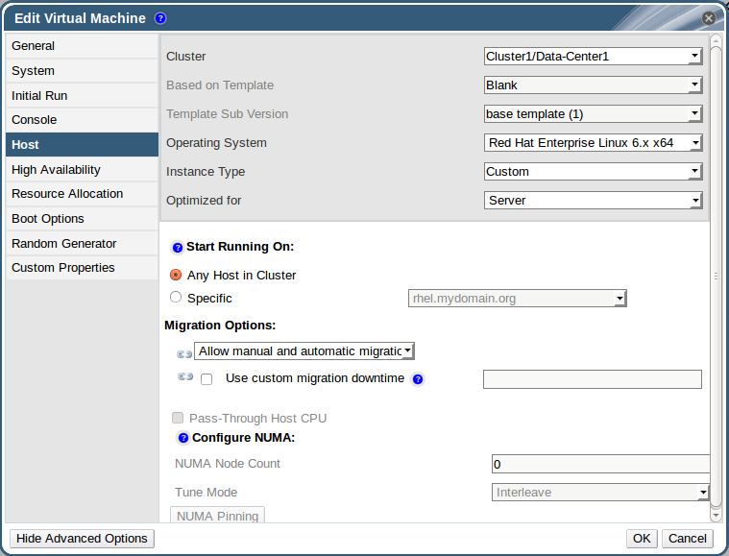Open the Resource Allocation tab

click(67, 194)
